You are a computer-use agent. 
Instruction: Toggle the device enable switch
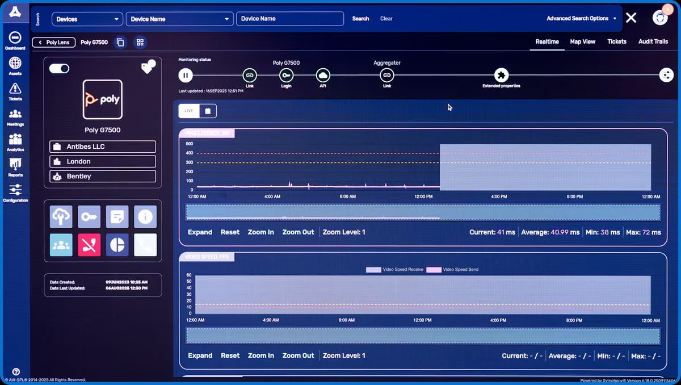[x=59, y=68]
